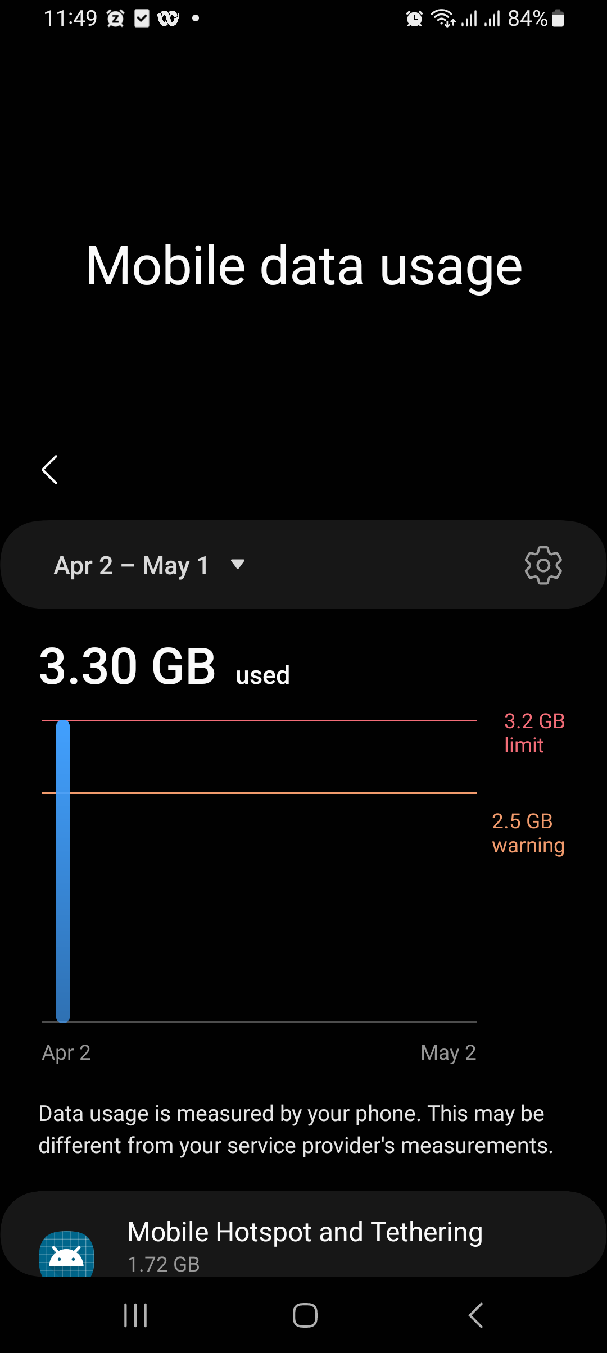The image size is (607, 1353).
Task: Tap the 11:49 clock in status bar
Action: 70,19
